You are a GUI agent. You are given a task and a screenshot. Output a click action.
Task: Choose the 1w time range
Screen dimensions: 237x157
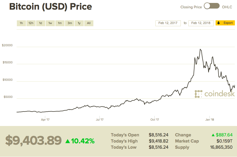point(50,23)
